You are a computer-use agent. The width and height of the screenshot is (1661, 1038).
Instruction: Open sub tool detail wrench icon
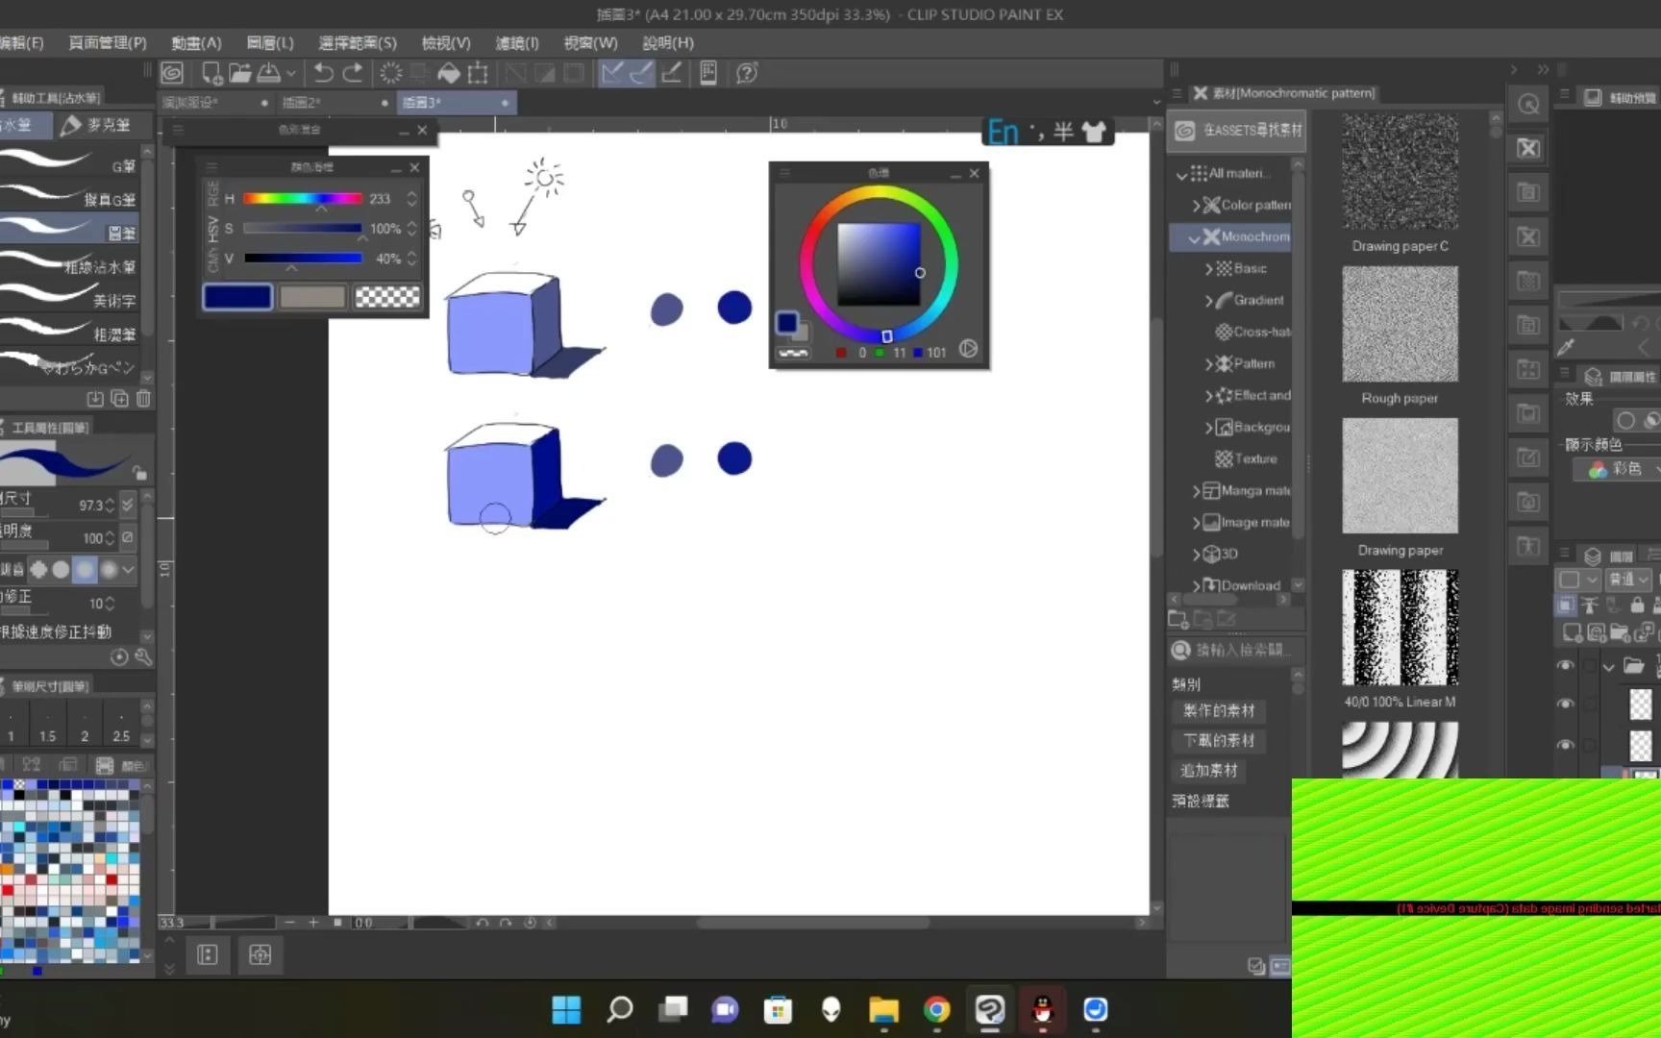(143, 657)
